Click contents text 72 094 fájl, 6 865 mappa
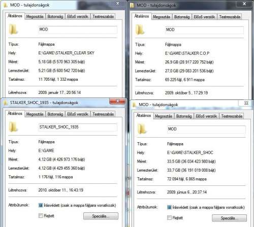Image resolution: width=254 pixels, height=227 pixels. coord(187,179)
